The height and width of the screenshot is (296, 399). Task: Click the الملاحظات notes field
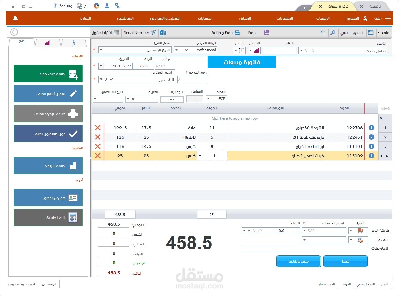pos(305,249)
